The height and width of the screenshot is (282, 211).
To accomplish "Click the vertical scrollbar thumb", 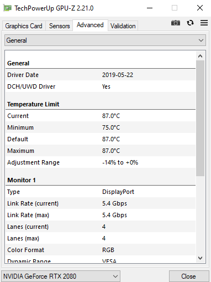I will [x=200, y=118].
